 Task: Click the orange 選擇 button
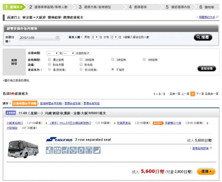206,172
